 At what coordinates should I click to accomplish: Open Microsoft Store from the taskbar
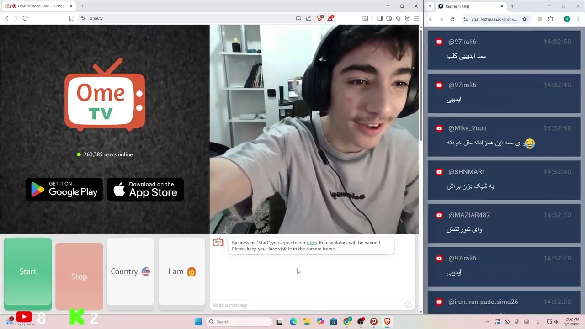(x=334, y=322)
